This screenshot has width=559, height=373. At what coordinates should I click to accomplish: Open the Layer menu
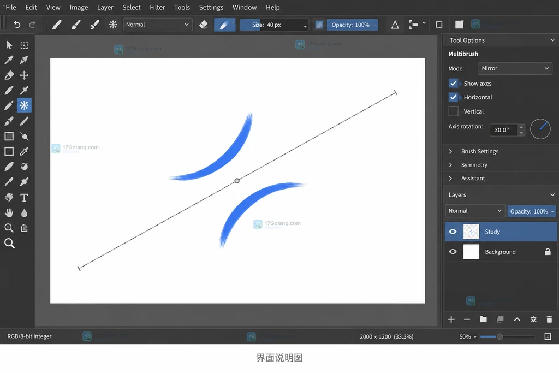(105, 7)
